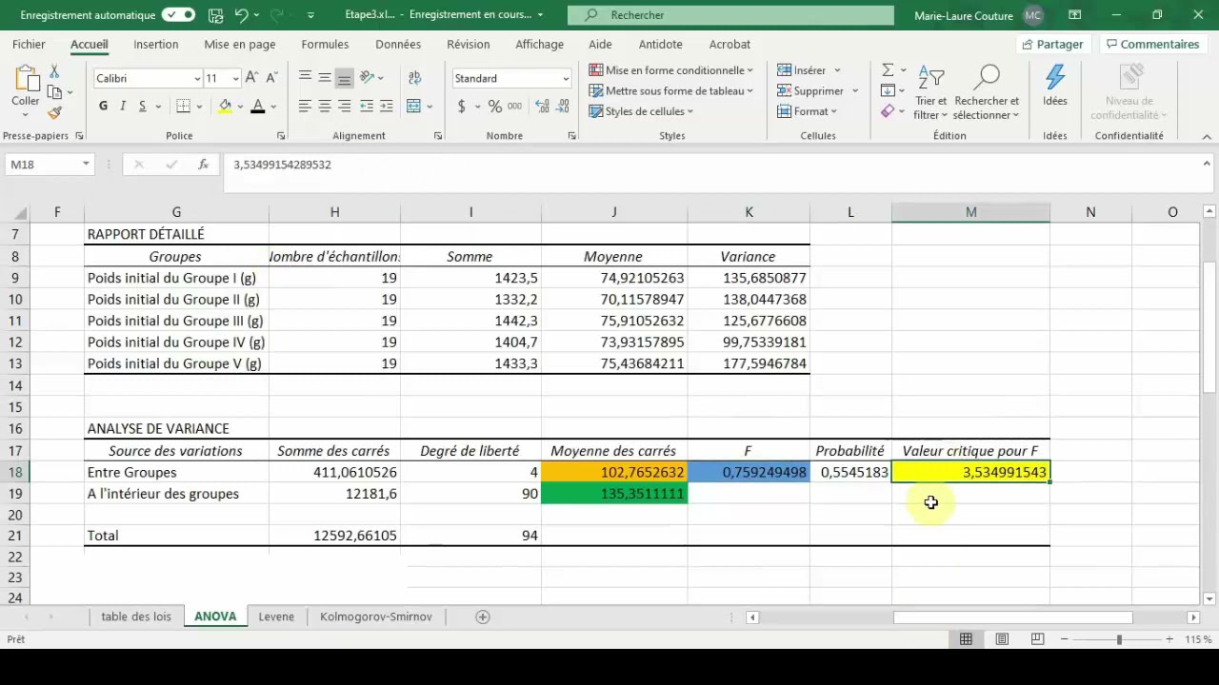Open Mettre sous forme de tableau

[x=671, y=91]
